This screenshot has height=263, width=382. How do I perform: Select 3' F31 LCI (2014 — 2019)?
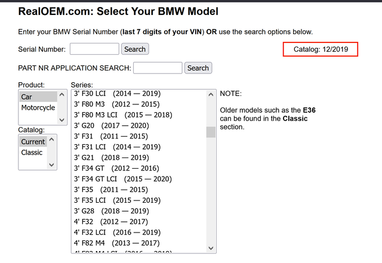point(139,147)
